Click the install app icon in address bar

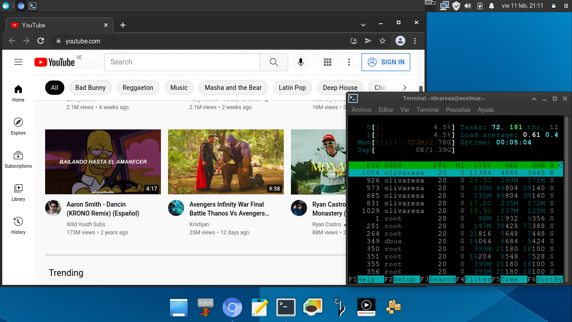(x=354, y=41)
